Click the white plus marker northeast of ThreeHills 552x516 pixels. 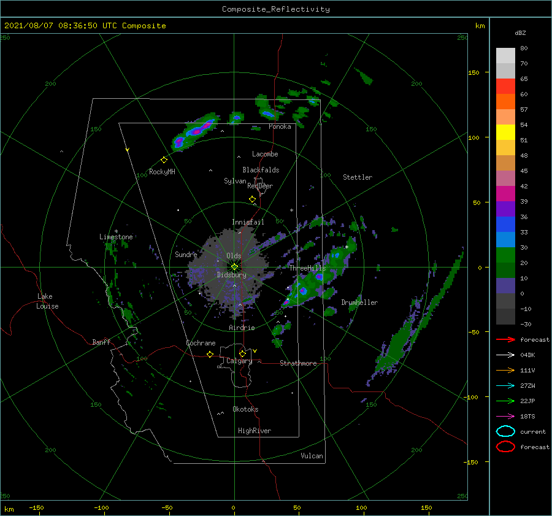[x=347, y=247]
